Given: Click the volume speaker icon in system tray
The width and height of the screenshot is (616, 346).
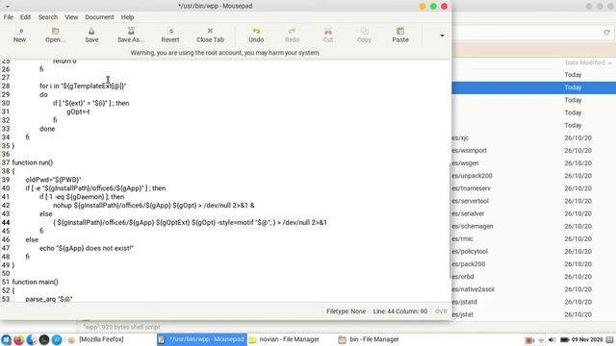Looking at the screenshot, I should tap(552, 339).
